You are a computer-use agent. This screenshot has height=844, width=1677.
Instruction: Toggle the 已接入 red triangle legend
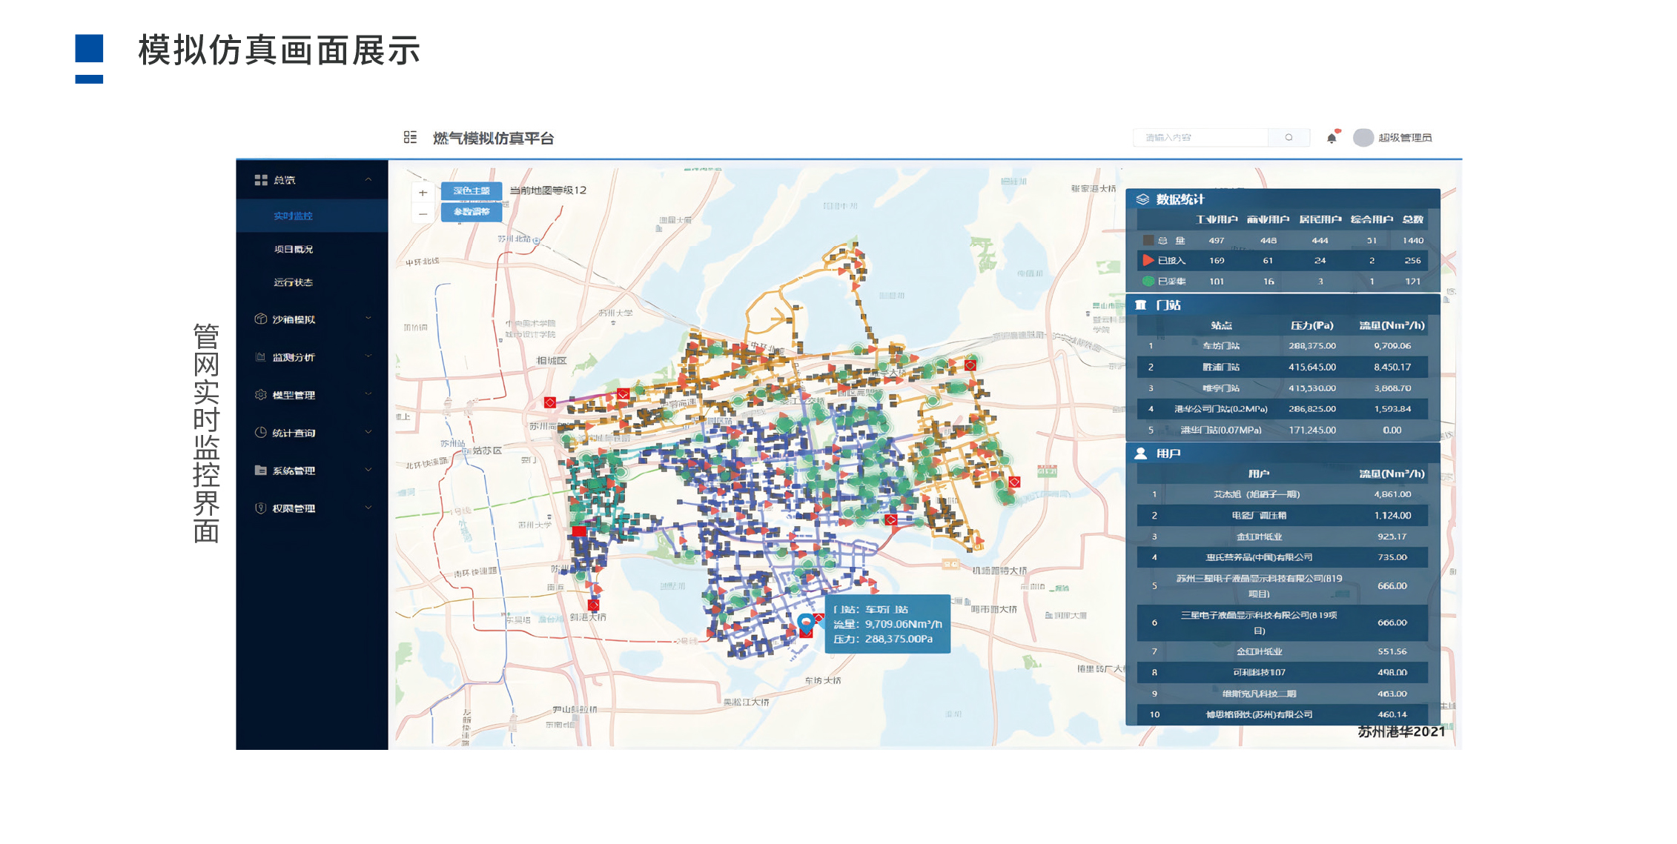point(1148,260)
